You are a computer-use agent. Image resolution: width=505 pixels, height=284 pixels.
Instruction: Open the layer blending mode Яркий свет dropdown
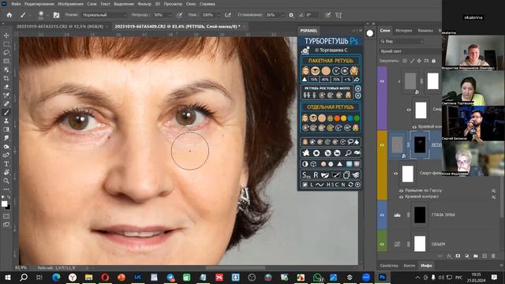click(410, 51)
